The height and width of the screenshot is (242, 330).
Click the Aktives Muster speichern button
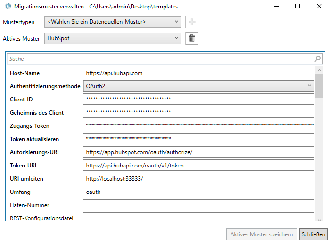click(262, 234)
